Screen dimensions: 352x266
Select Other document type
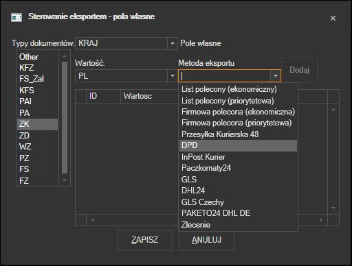click(37, 57)
